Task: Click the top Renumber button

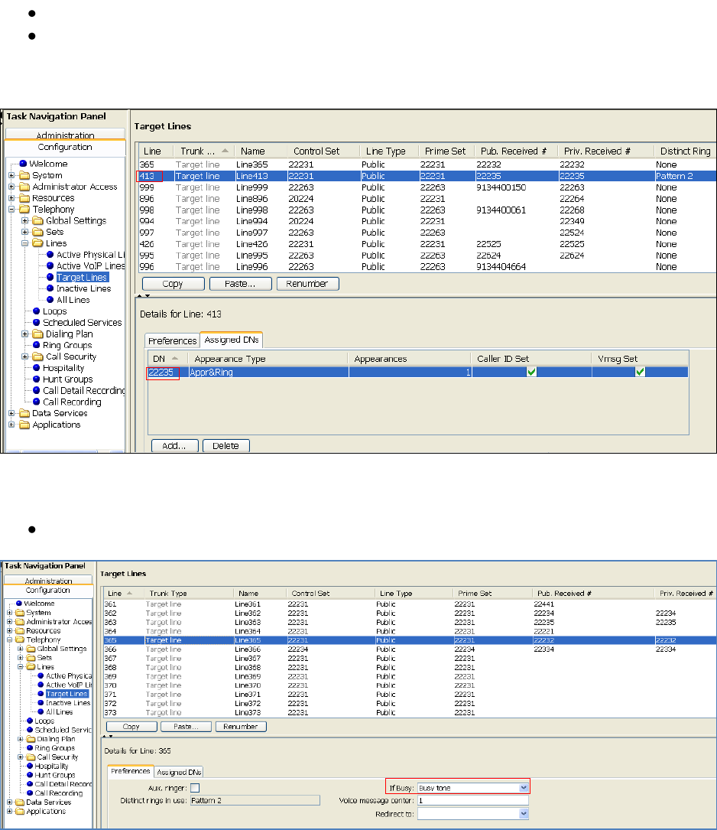Action: 307,284
